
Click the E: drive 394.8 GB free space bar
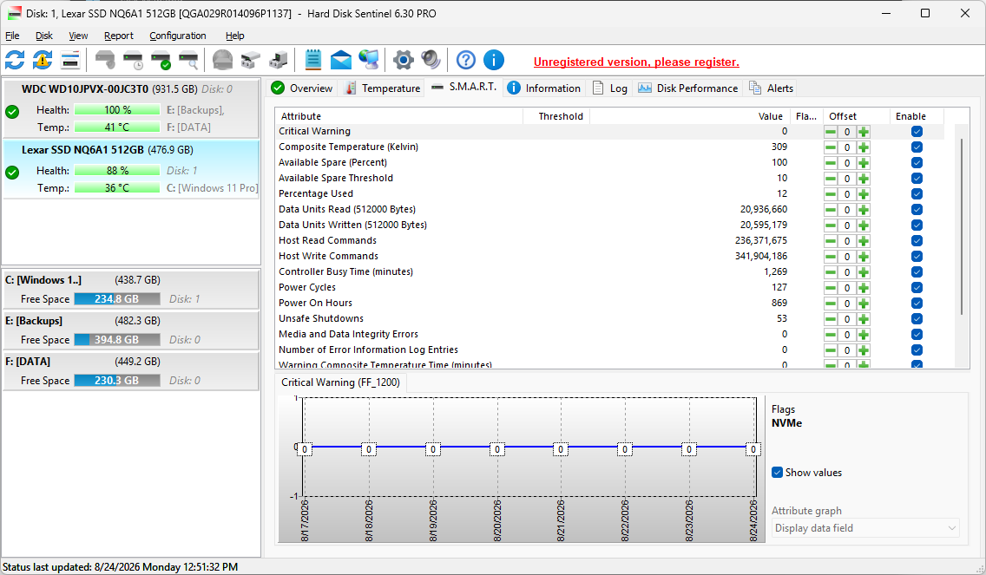[x=117, y=339]
